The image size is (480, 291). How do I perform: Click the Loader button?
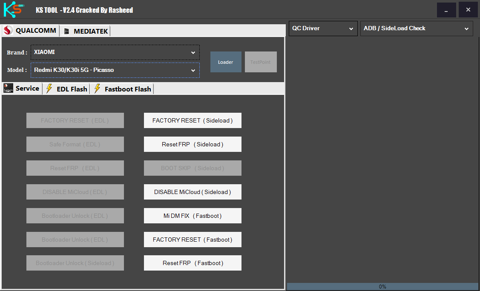tap(226, 62)
